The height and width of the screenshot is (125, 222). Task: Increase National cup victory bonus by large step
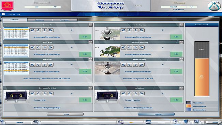tap(142, 65)
